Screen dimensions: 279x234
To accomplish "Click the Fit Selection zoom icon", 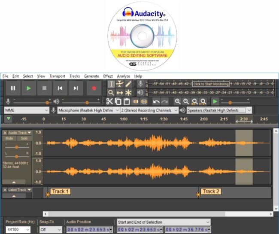I will (195, 102).
